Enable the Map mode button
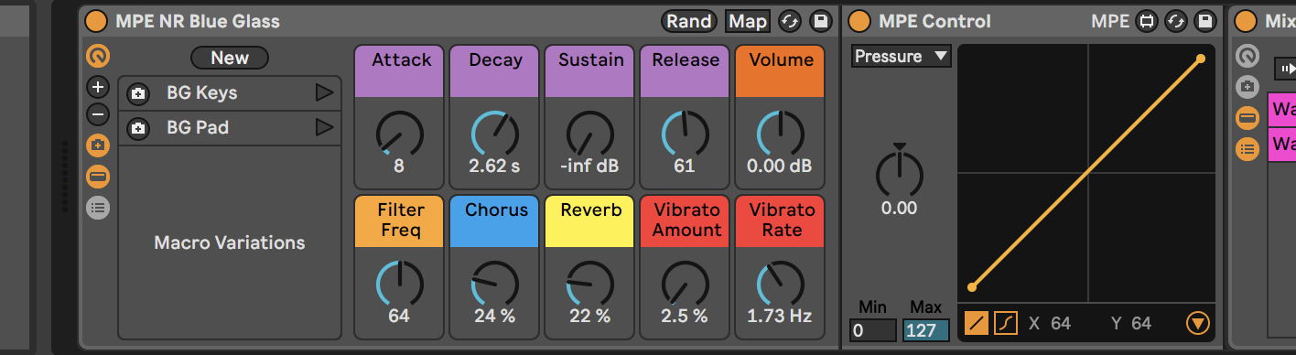 tap(749, 21)
